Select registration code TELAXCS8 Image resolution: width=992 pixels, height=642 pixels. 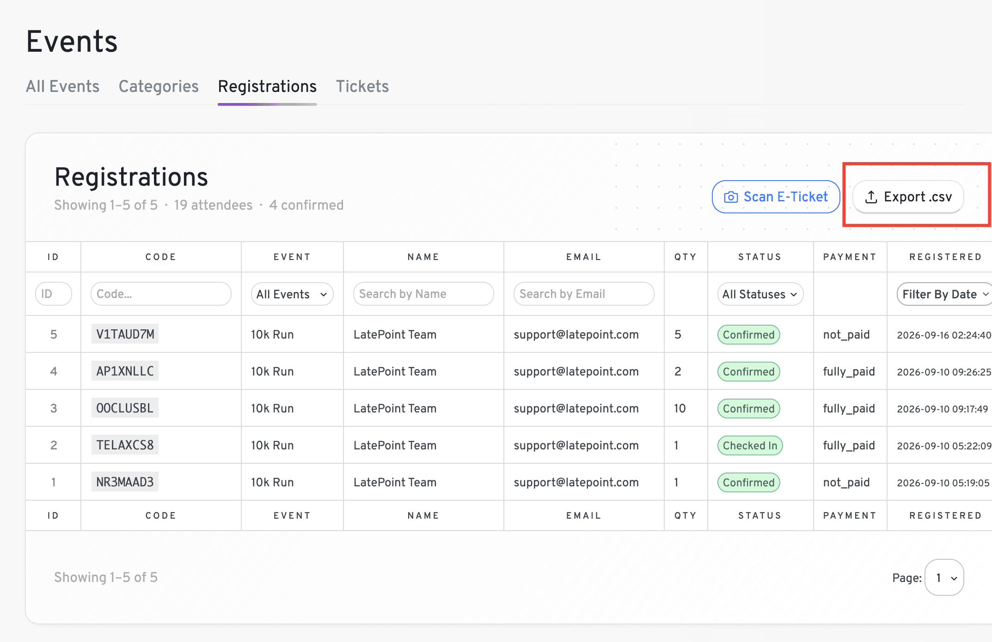[125, 445]
